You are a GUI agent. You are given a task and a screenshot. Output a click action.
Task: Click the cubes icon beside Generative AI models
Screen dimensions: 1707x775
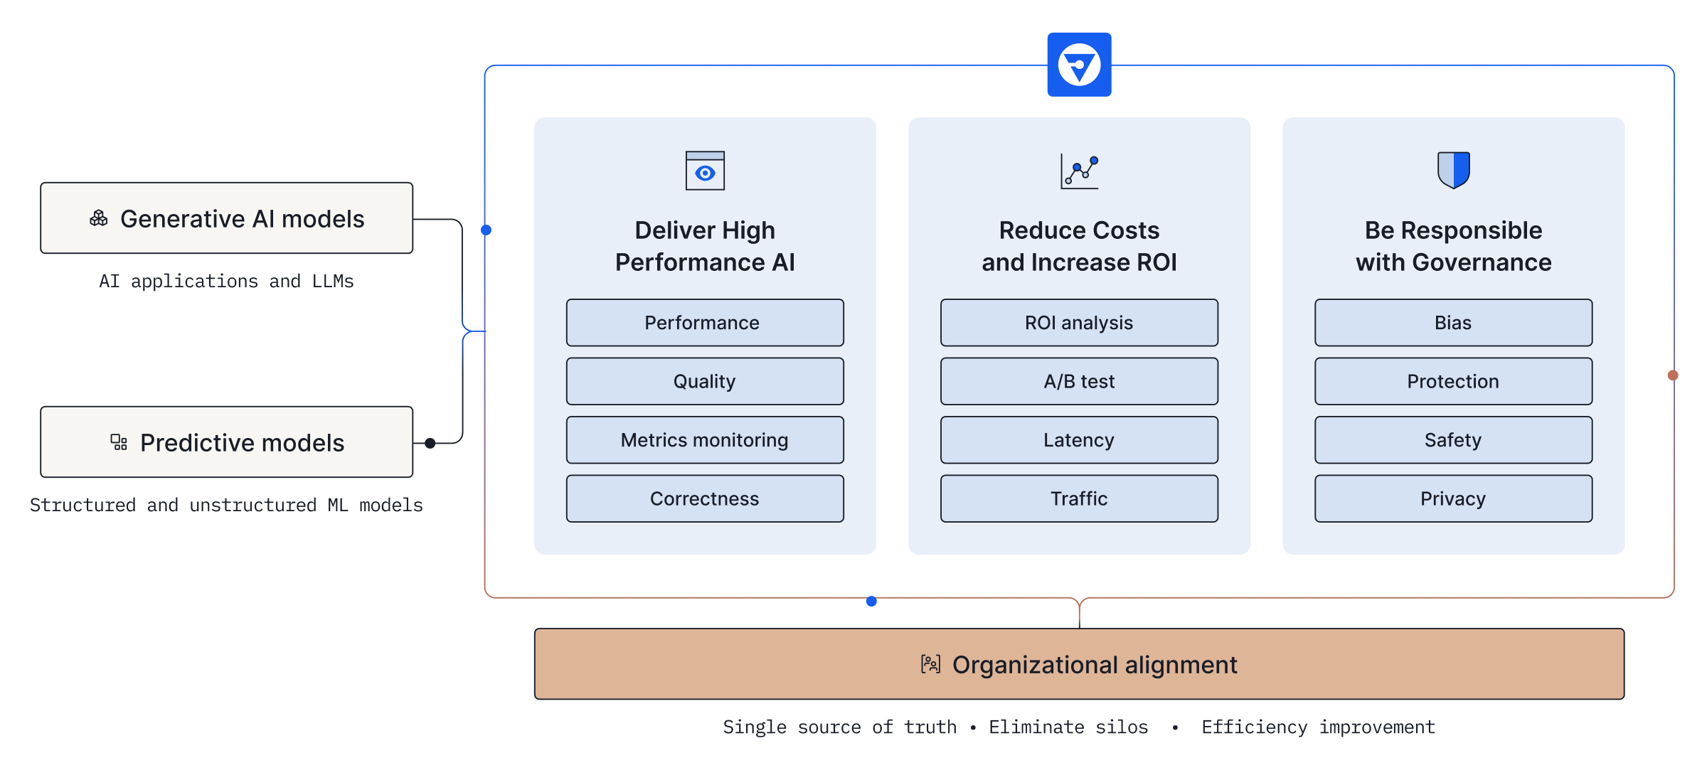pyautogui.click(x=99, y=218)
